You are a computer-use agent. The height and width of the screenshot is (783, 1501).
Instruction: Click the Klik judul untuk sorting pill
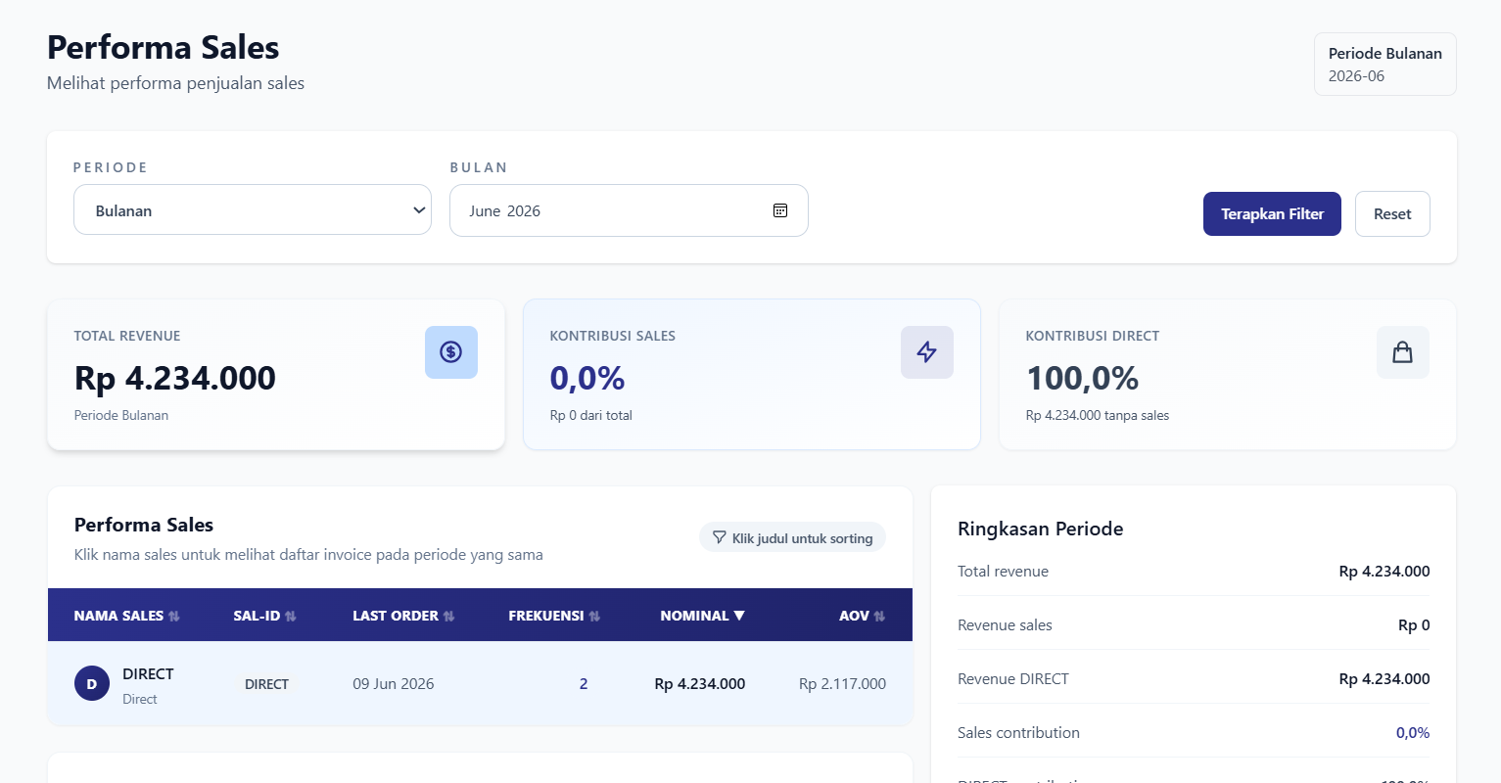click(792, 537)
